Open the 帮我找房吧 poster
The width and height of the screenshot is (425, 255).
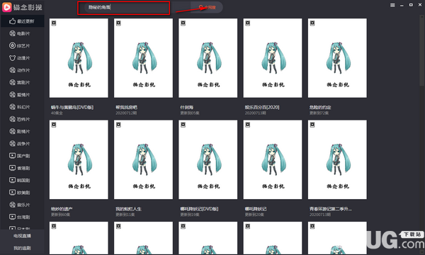point(143,58)
